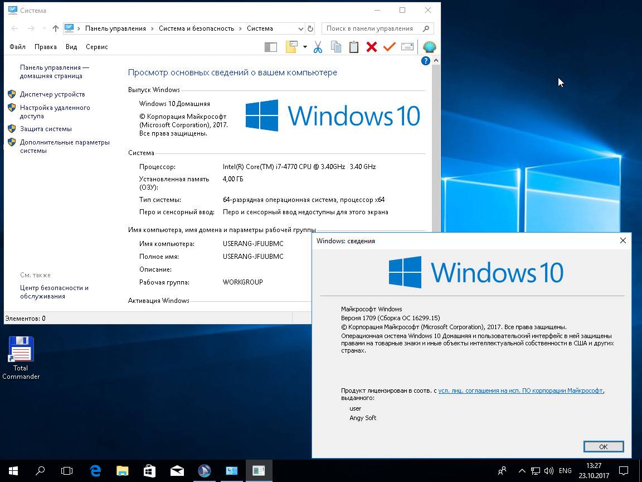Click the Cut scissors icon
The width and height of the screenshot is (642, 482).
click(318, 47)
